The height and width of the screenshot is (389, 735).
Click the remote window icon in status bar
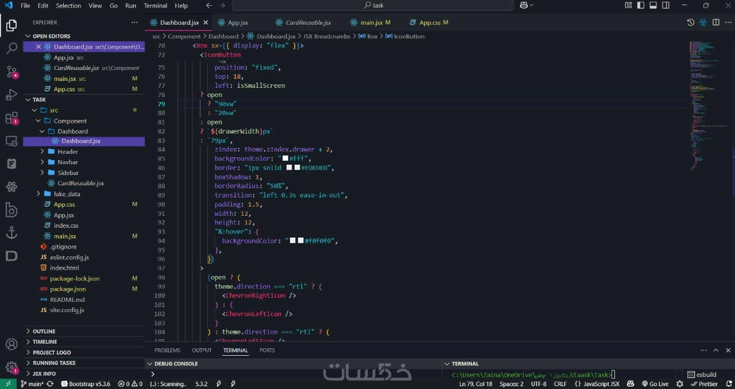(x=8, y=384)
